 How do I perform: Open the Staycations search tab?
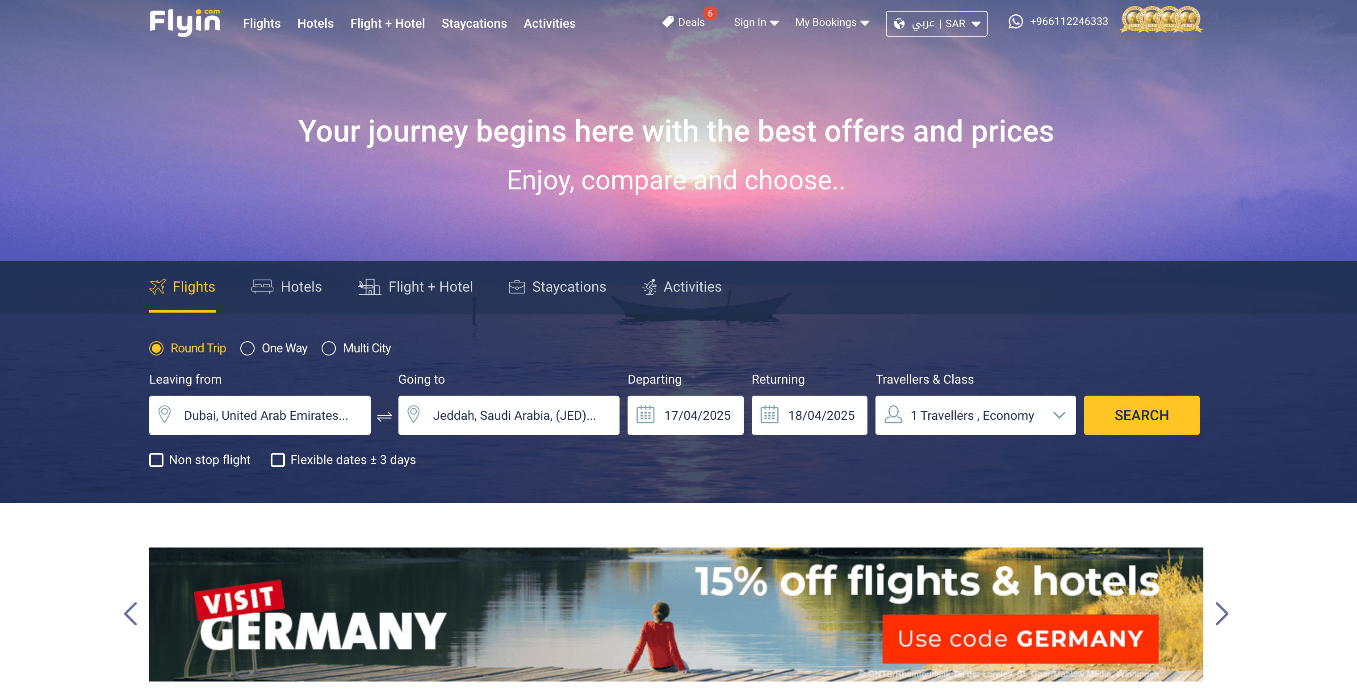coord(557,287)
